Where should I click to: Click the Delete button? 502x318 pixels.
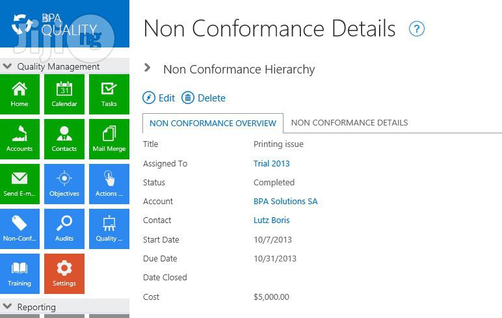204,98
